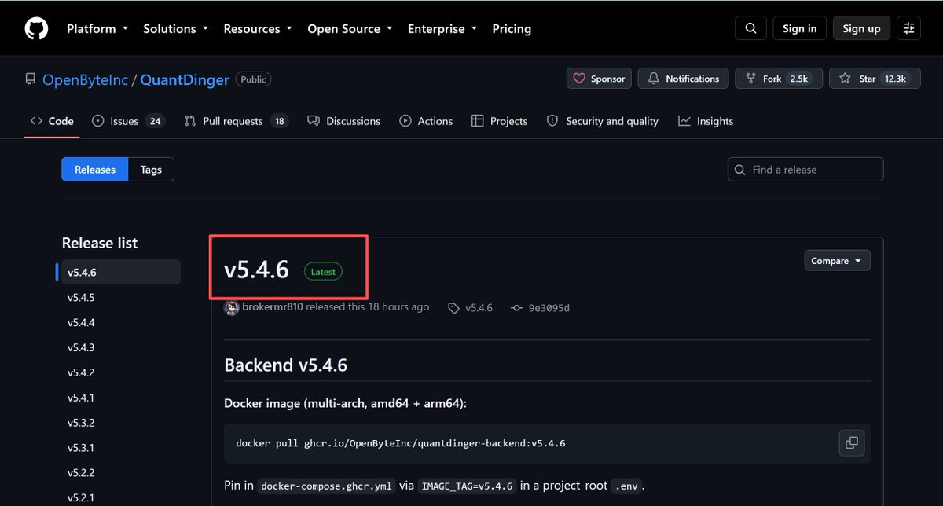Select v5.2.2 in release list
This screenshot has height=506, width=943.
(x=121, y=473)
